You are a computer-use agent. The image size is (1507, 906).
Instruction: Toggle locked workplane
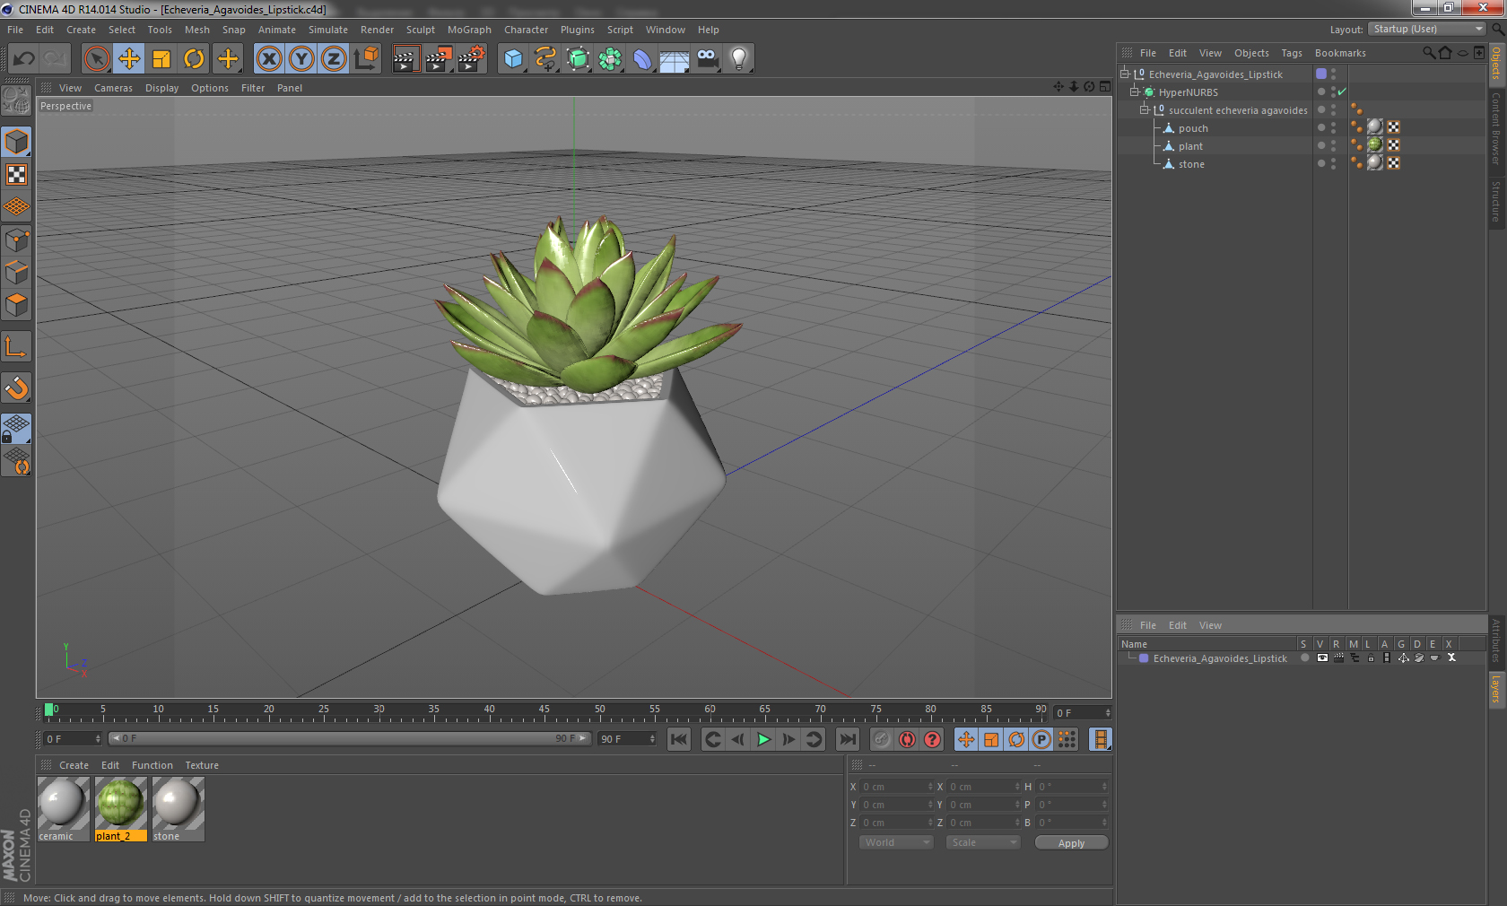(16, 429)
